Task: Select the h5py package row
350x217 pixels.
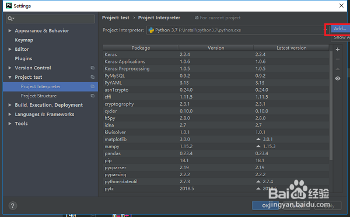Action: click(x=216, y=118)
